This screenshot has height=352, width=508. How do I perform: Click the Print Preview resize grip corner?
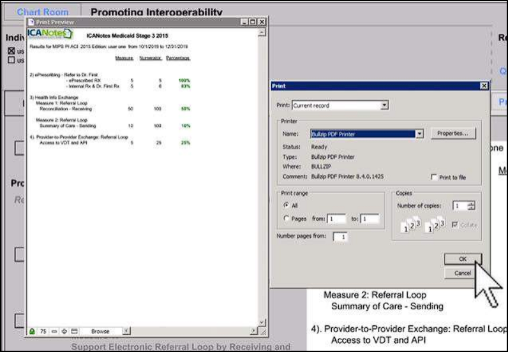click(x=263, y=332)
